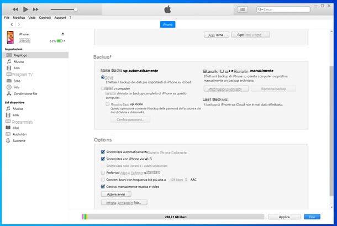Image resolution: width=337 pixels, height=226 pixels.
Task: Open Musica under Sul dispositivo
Action: click(x=18, y=109)
